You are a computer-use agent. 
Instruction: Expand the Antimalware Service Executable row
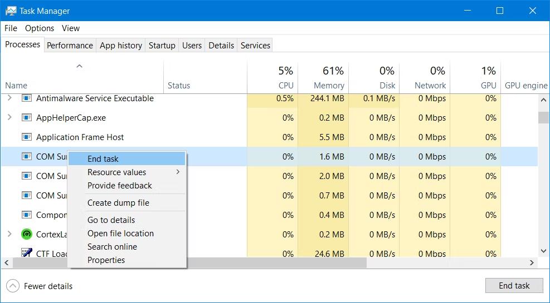click(9, 98)
